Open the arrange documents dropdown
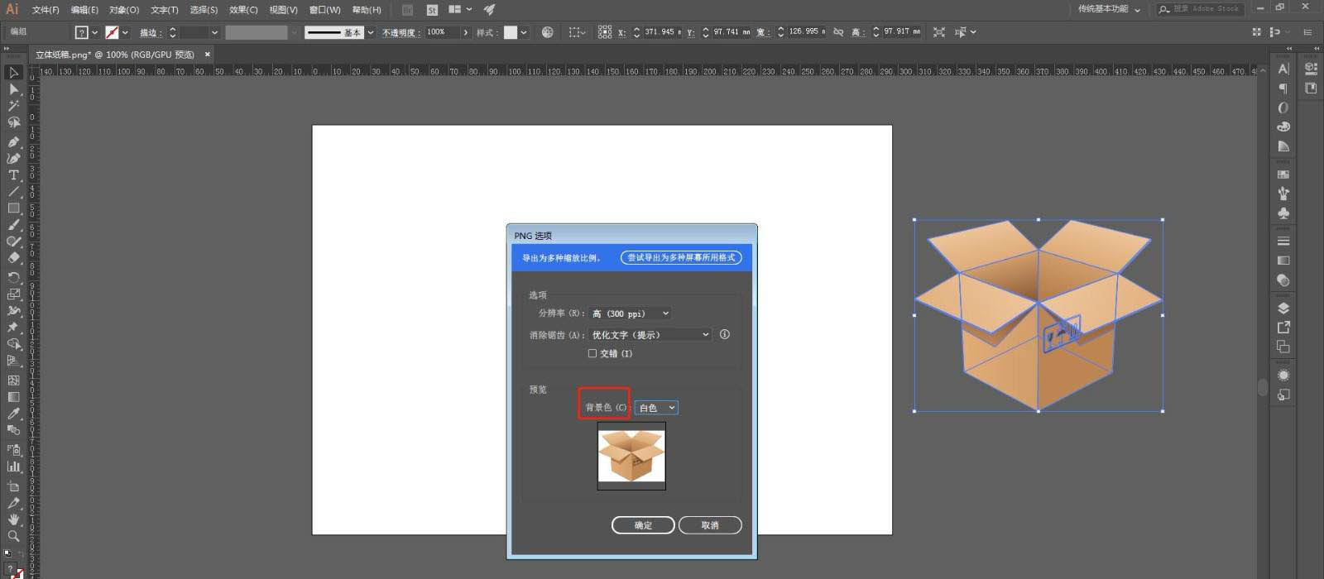 tap(460, 10)
